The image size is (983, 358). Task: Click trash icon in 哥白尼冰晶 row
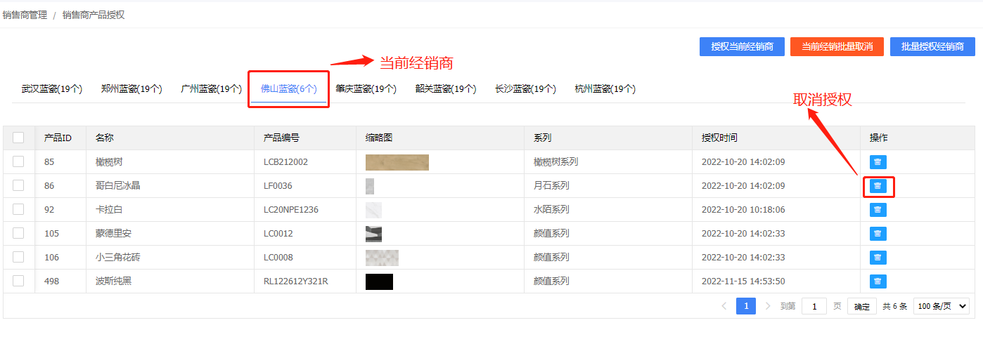pyautogui.click(x=878, y=186)
